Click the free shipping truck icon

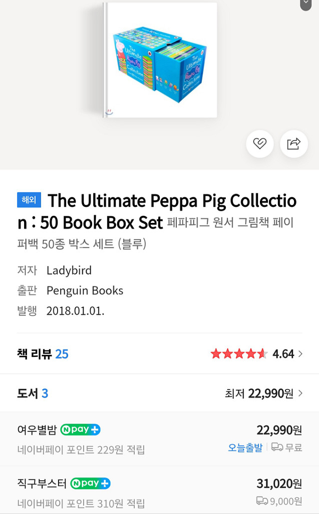pos(277,447)
